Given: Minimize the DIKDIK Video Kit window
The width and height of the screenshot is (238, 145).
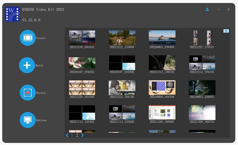Looking at the screenshot, I should coord(219,9).
